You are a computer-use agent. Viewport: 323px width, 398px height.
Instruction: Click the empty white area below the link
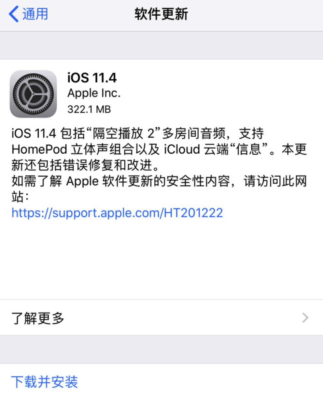[161, 259]
